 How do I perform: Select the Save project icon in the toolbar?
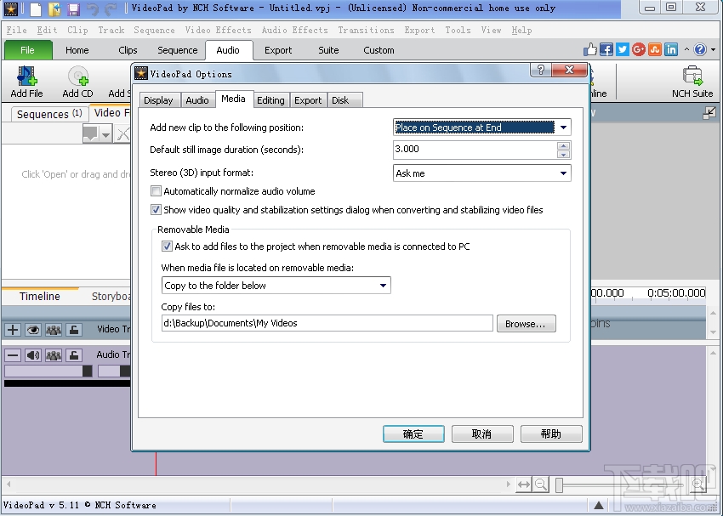pos(74,8)
